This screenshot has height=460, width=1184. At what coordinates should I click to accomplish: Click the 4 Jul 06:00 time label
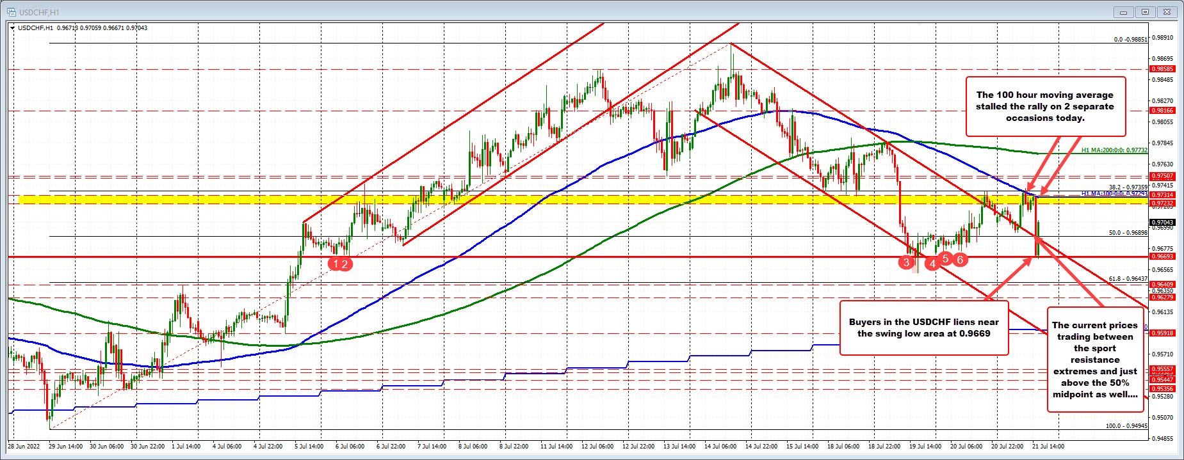point(227,446)
